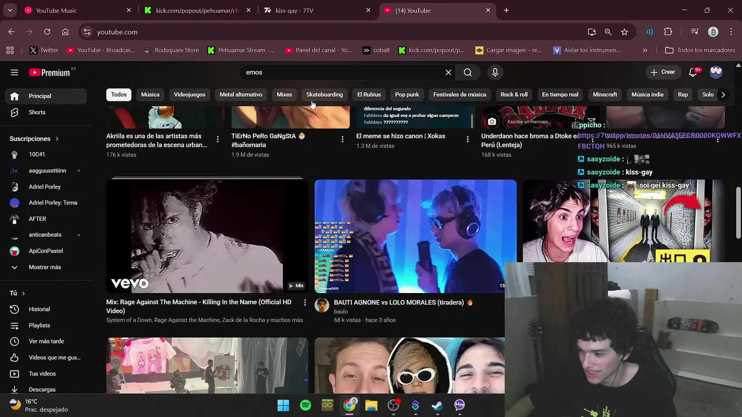Select the En tiempo real chip
Screen dimensions: 742x417
point(560,94)
